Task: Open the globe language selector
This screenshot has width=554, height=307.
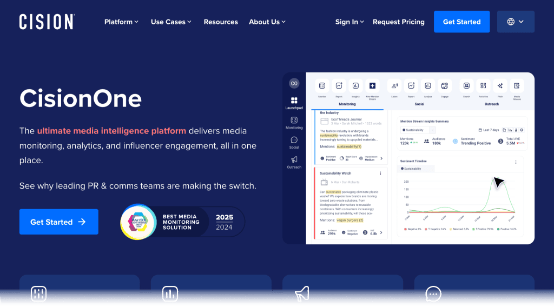Action: click(x=516, y=22)
